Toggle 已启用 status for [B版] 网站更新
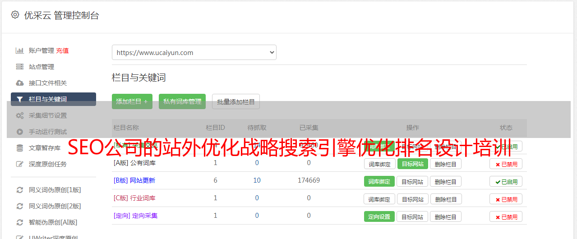The height and width of the screenshot is (239, 577). point(506,181)
